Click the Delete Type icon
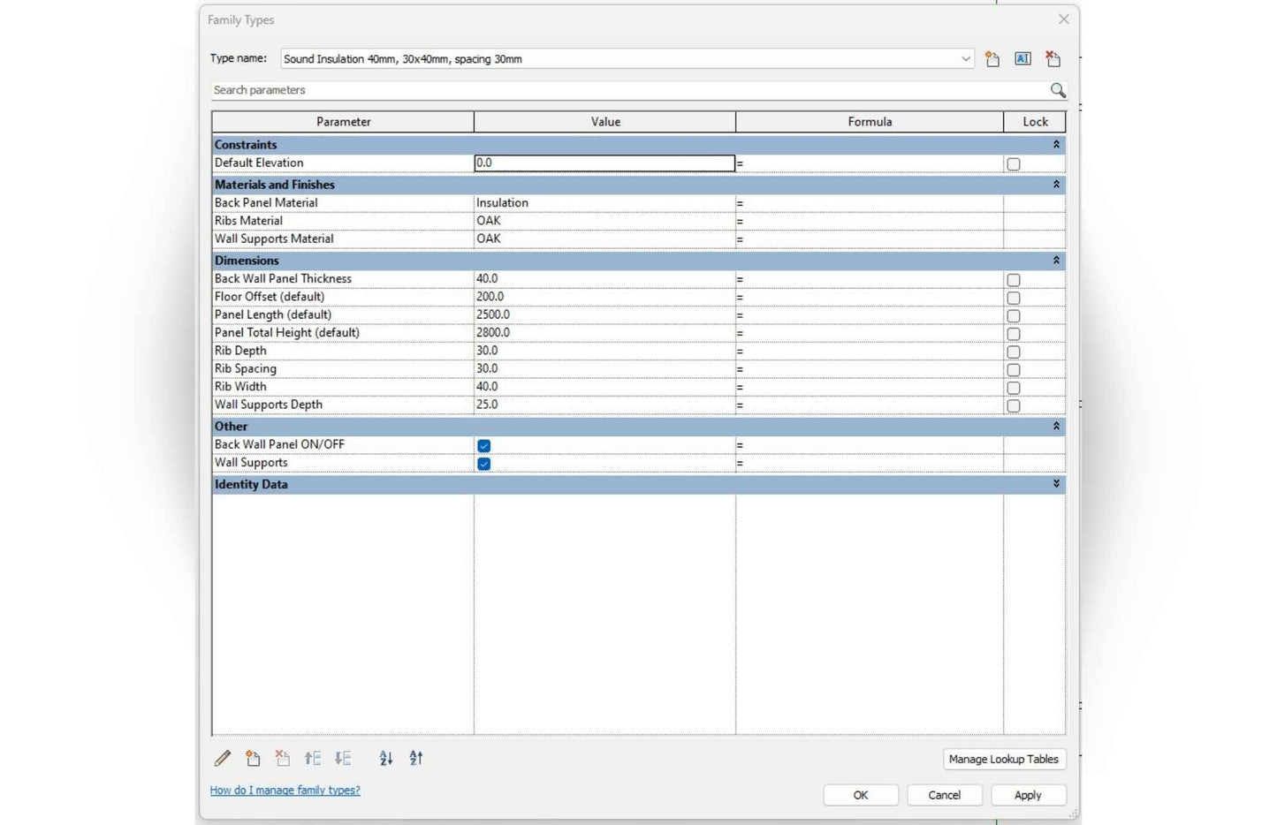 tap(1053, 59)
